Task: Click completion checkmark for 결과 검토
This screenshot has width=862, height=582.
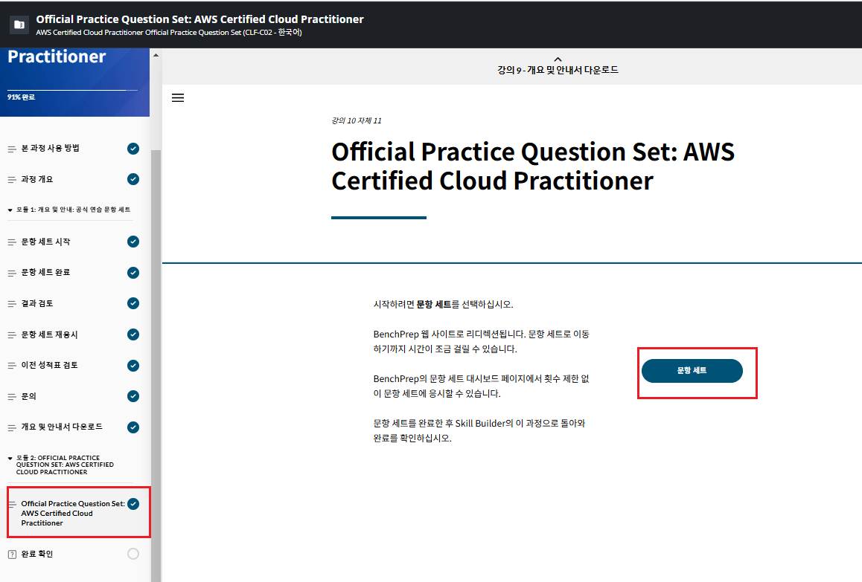Action: [x=133, y=303]
